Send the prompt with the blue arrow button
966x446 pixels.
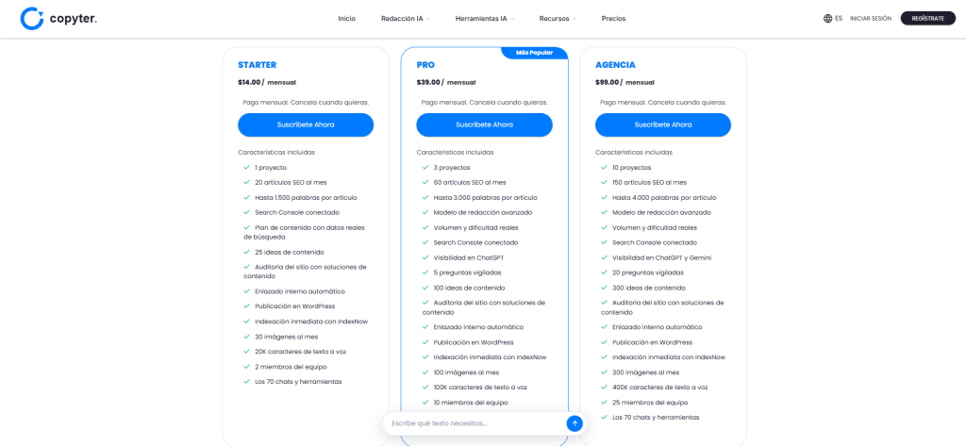click(575, 423)
